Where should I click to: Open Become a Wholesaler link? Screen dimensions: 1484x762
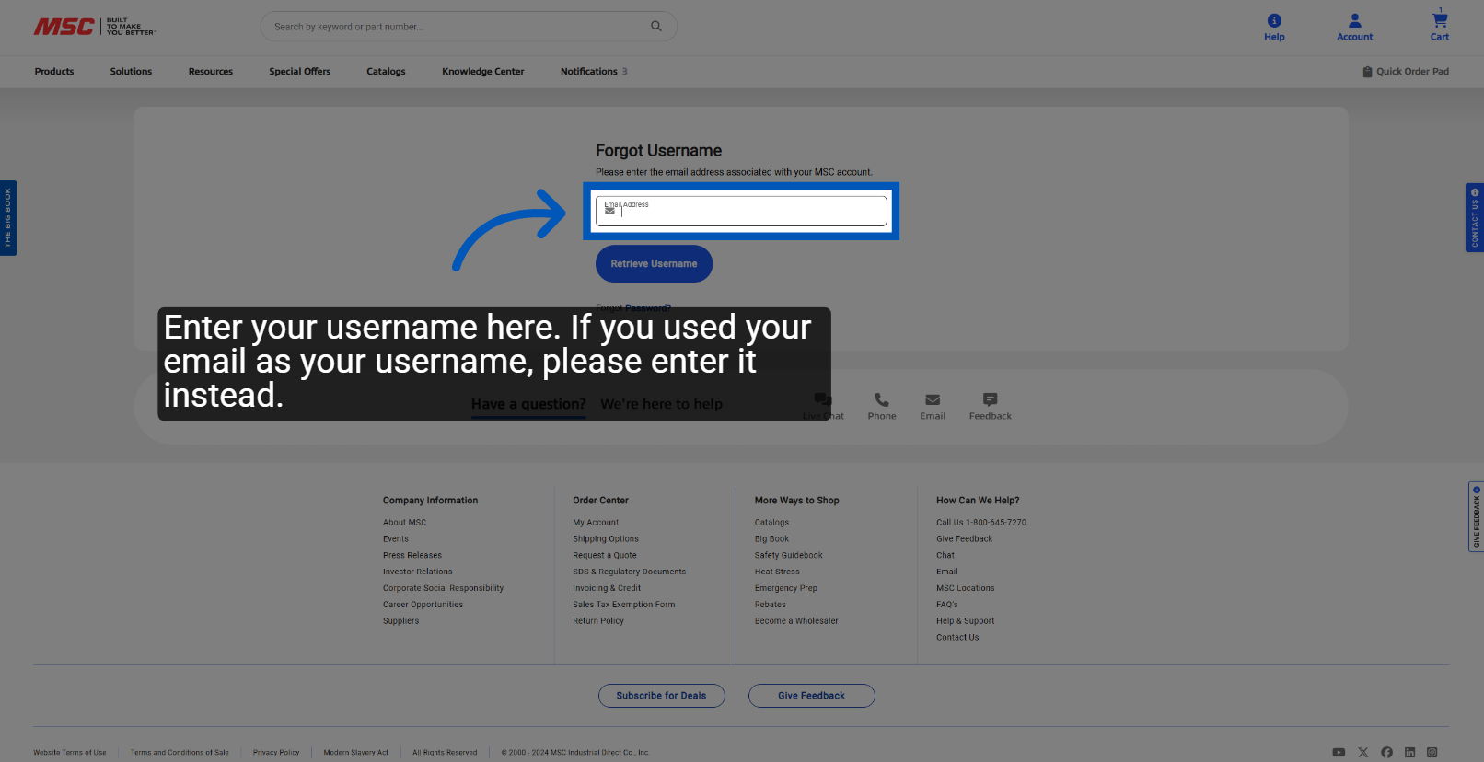coord(797,621)
